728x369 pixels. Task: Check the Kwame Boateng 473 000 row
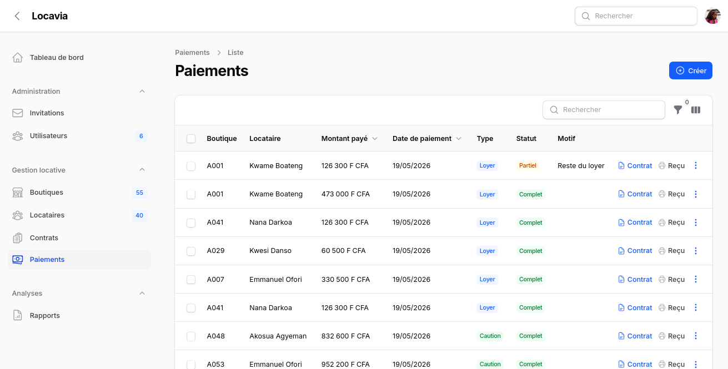pos(191,194)
